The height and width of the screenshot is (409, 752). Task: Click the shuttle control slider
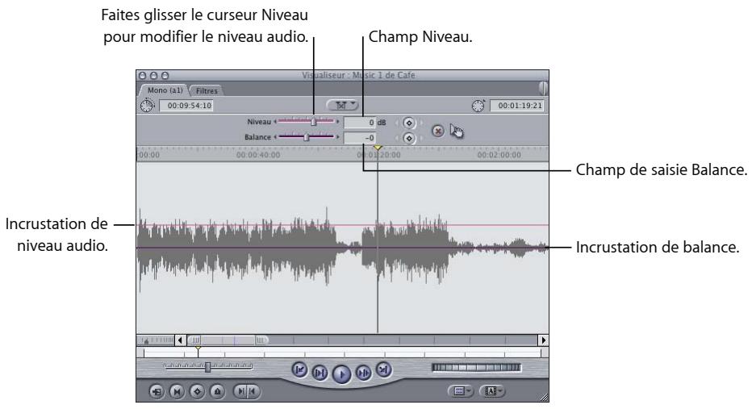[x=208, y=367]
